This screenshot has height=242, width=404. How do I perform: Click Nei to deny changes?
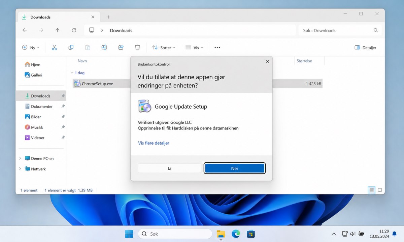(x=234, y=168)
